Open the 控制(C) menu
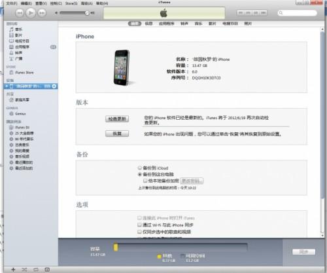 point(56,3)
